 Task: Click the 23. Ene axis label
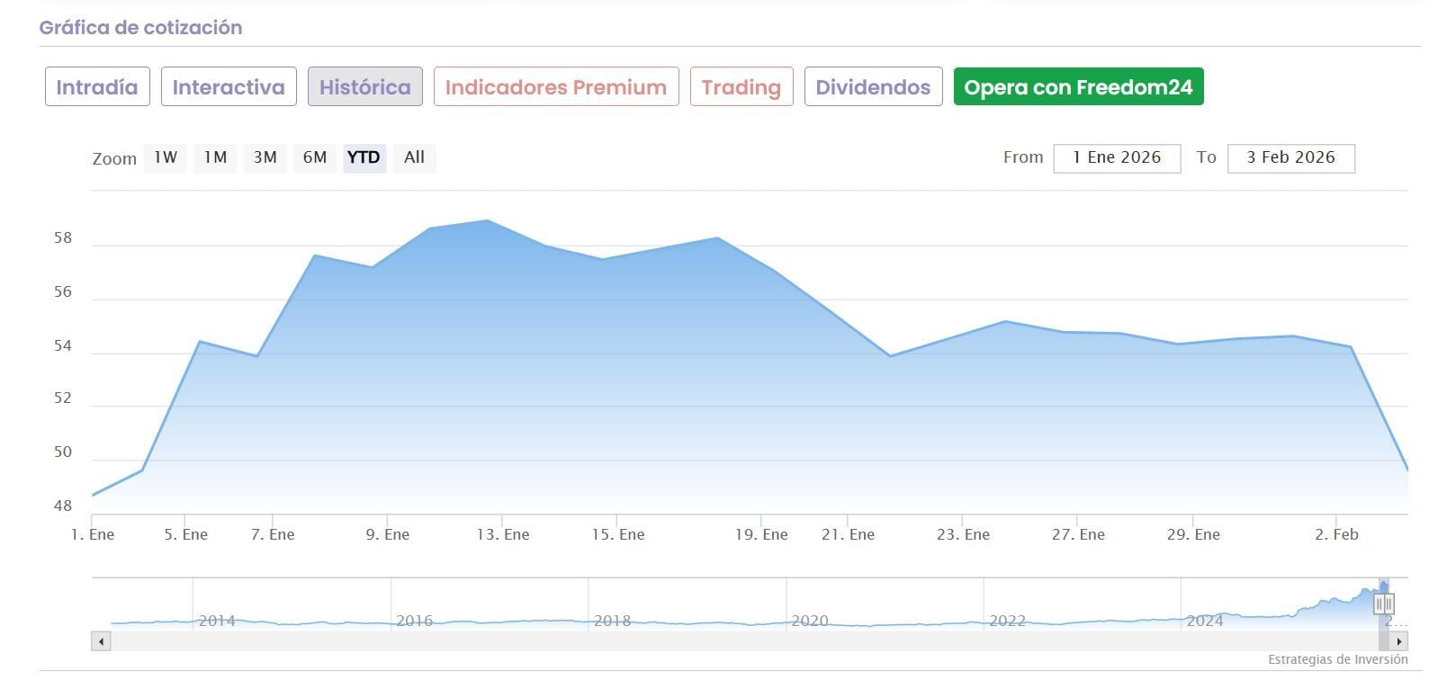tap(963, 534)
